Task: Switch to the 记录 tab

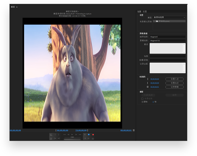Action: pyautogui.click(x=139, y=11)
